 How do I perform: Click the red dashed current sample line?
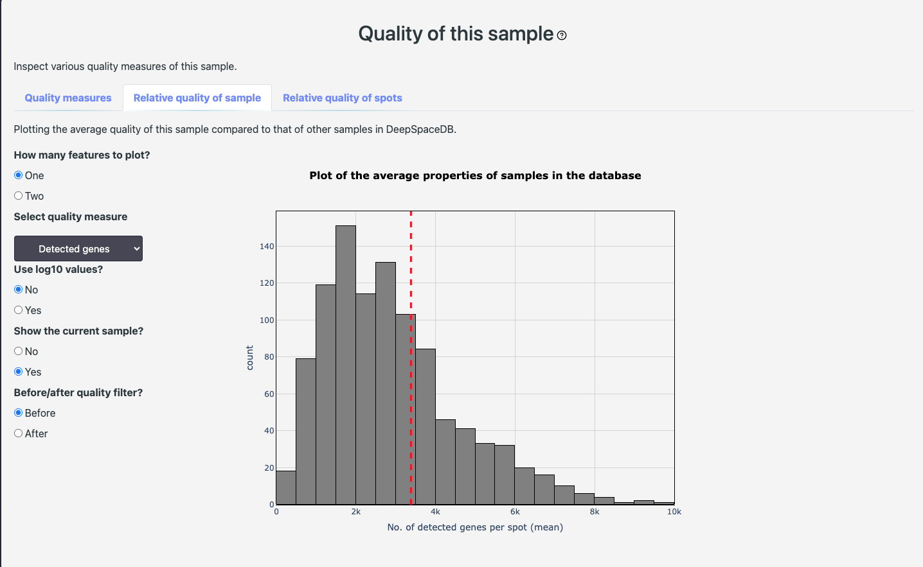tap(411, 270)
